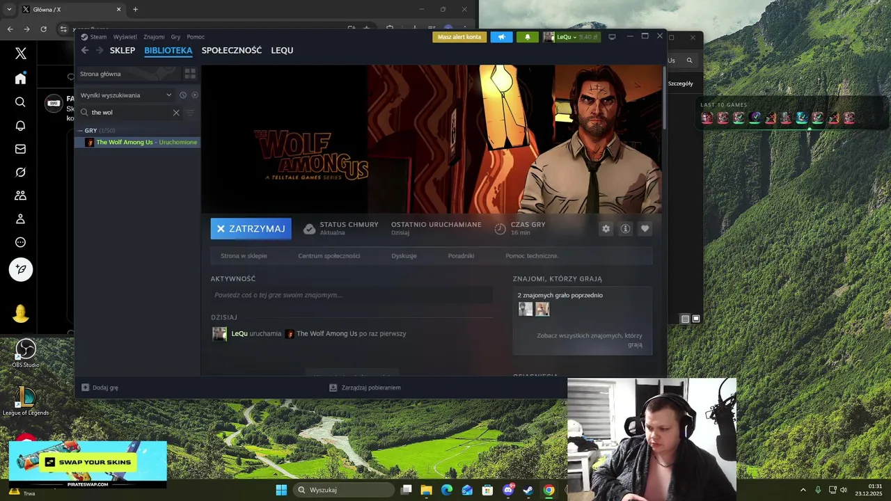
Task: Select the BIBLIOTEKA tab
Action: point(168,50)
